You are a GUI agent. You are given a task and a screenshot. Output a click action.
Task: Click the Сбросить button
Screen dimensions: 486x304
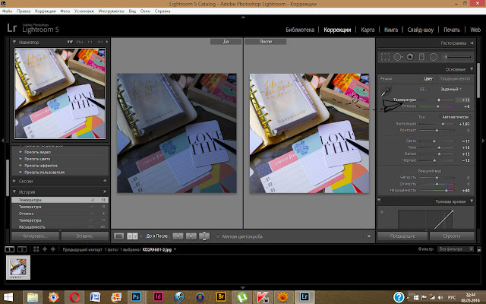click(x=452, y=236)
